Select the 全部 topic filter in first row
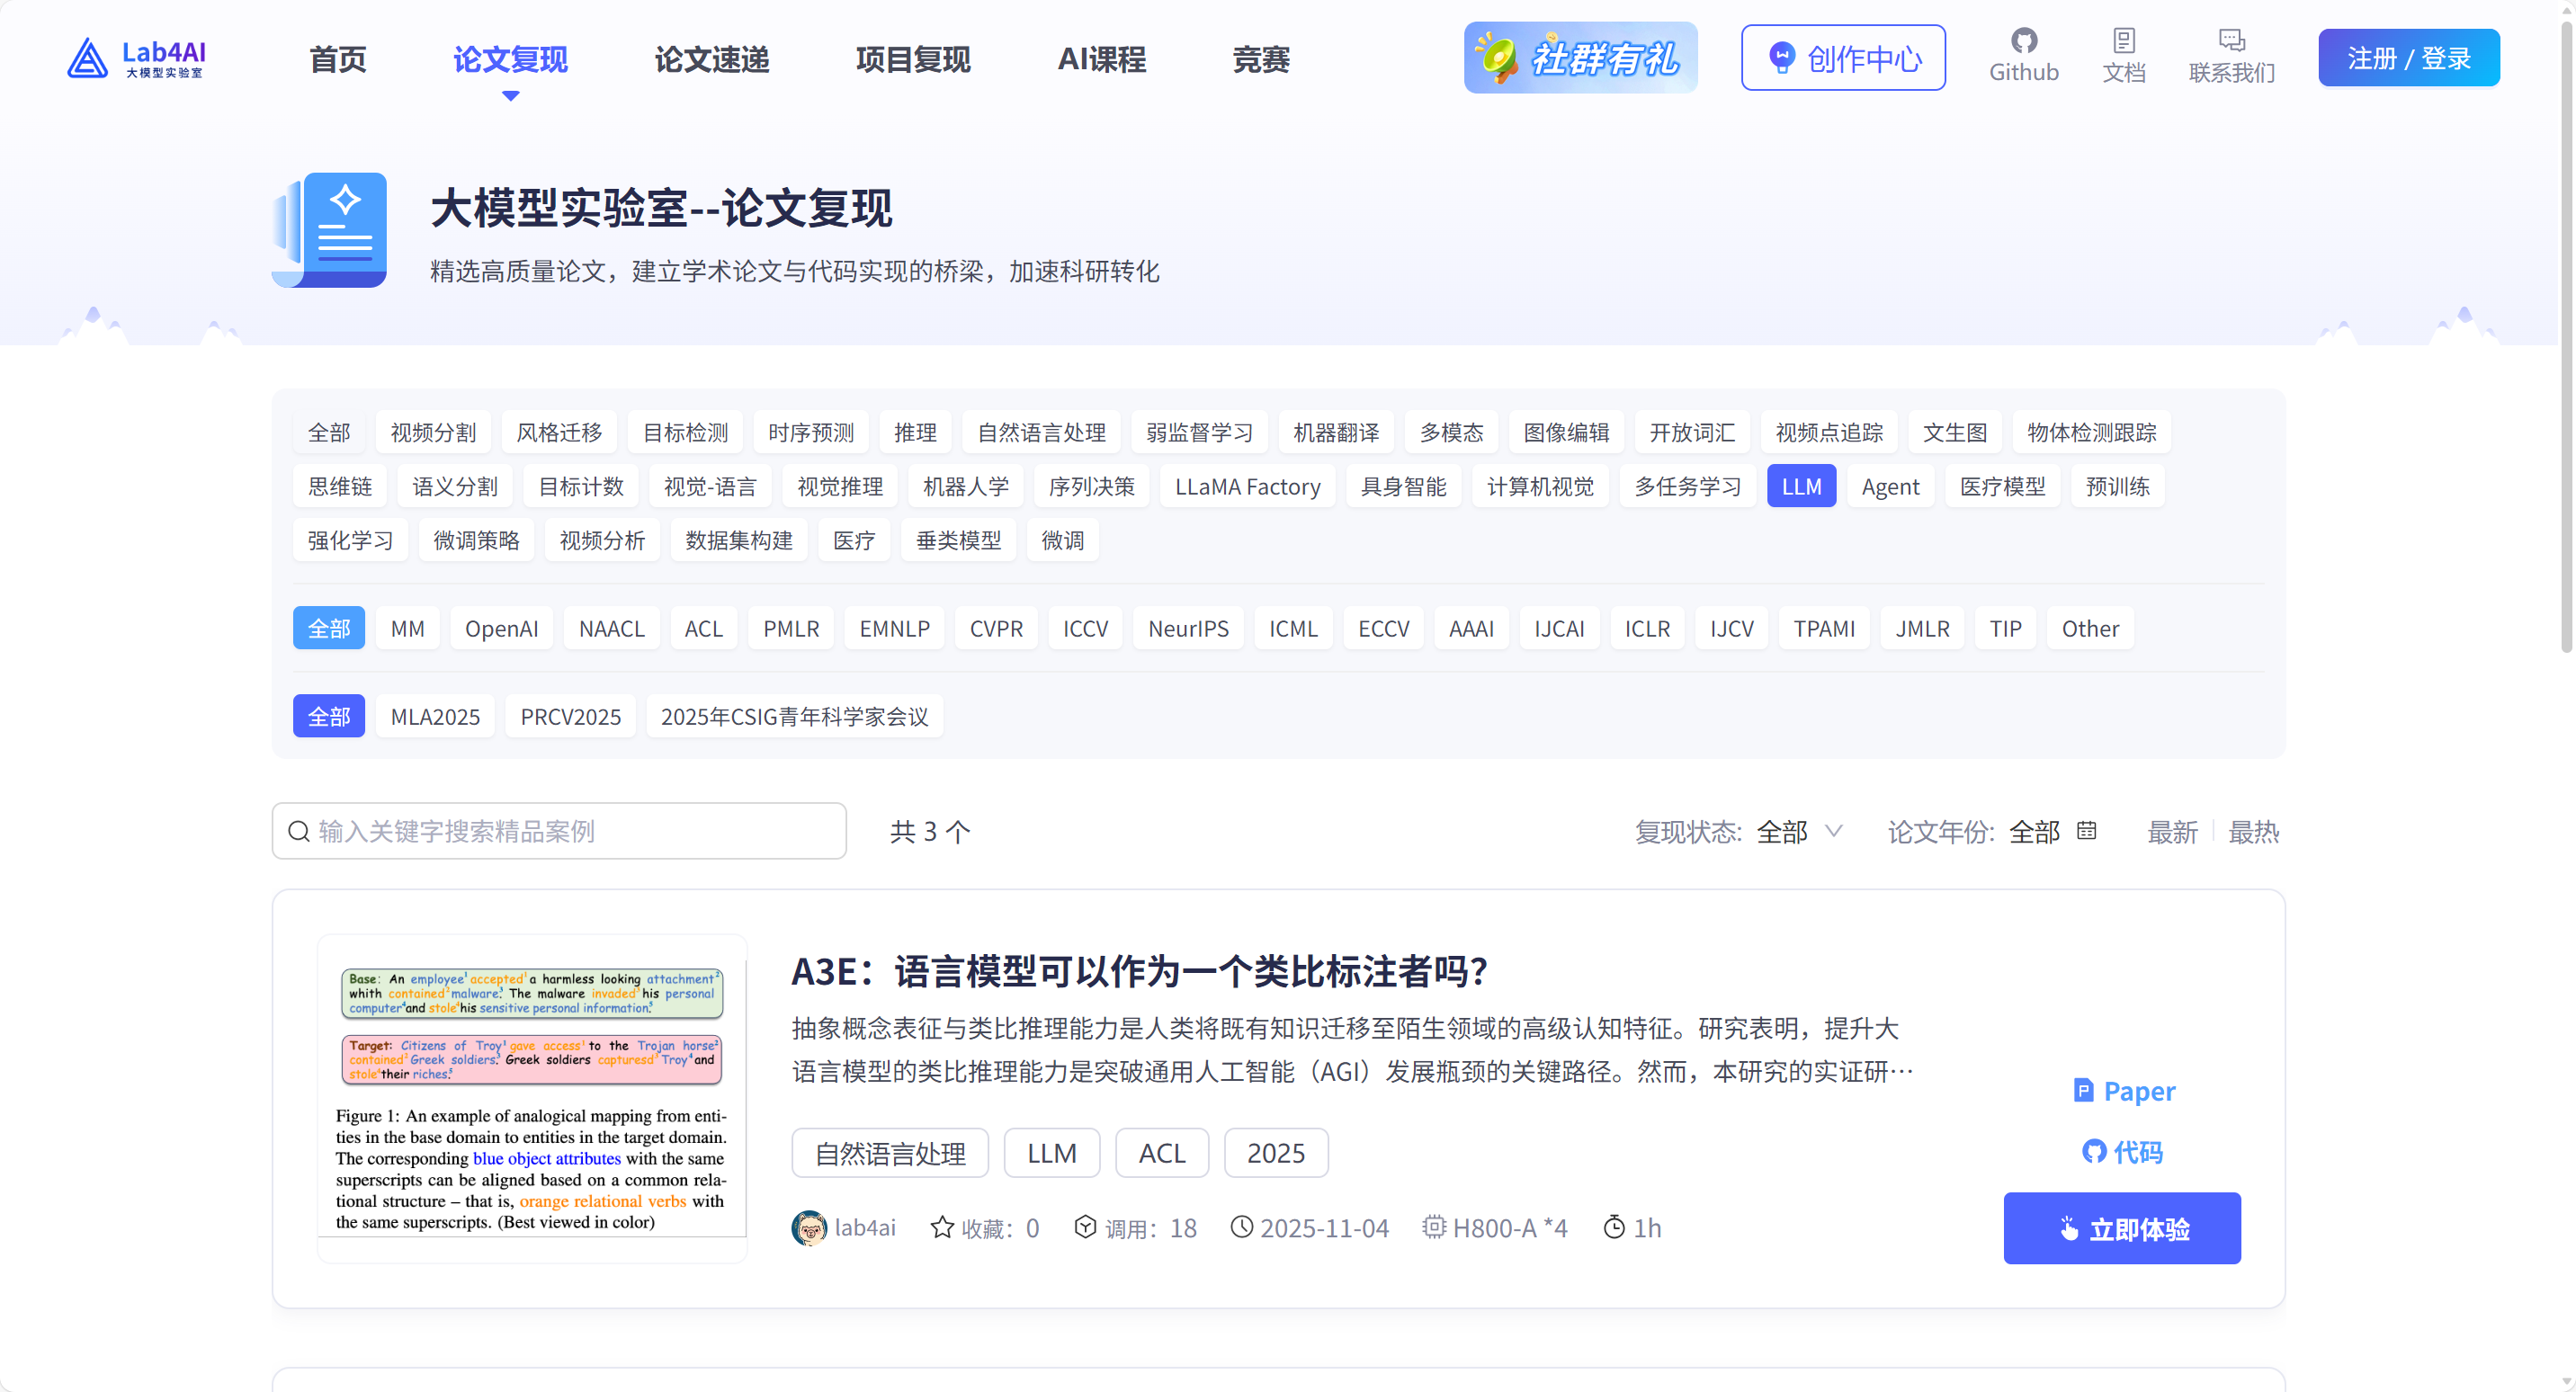The width and height of the screenshot is (2576, 1392). point(329,432)
